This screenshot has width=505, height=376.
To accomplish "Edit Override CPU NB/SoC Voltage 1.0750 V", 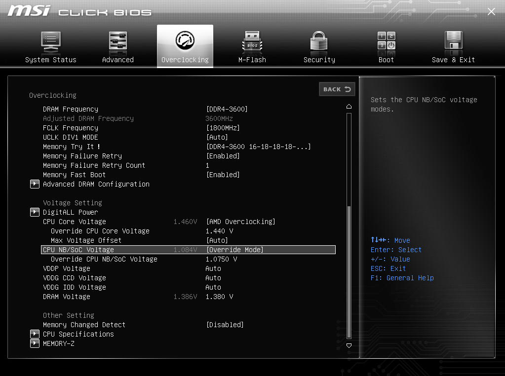I will pyautogui.click(x=221, y=259).
